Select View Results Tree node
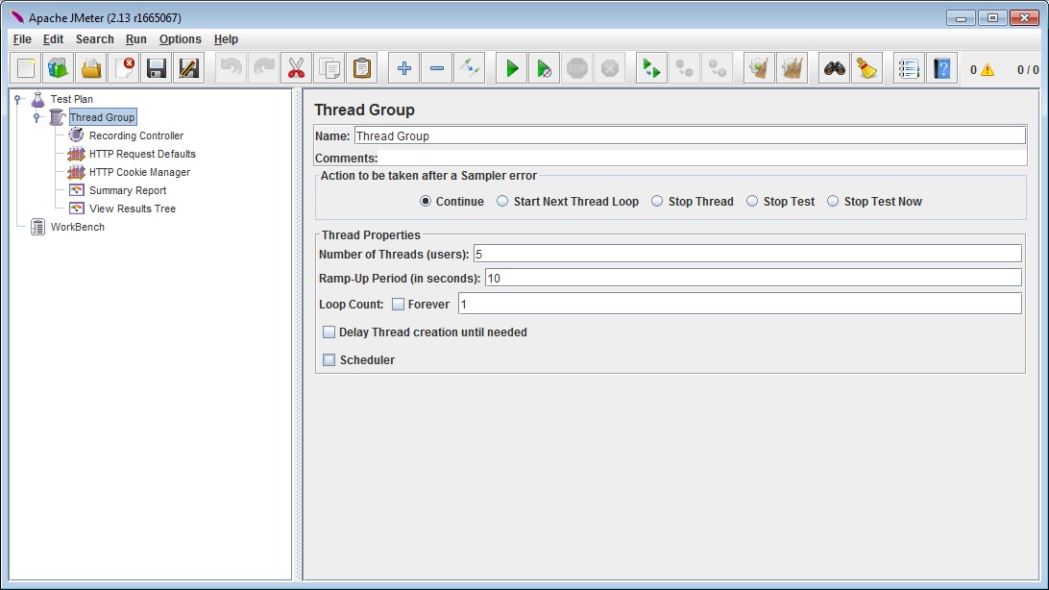1049x590 pixels. [133, 209]
